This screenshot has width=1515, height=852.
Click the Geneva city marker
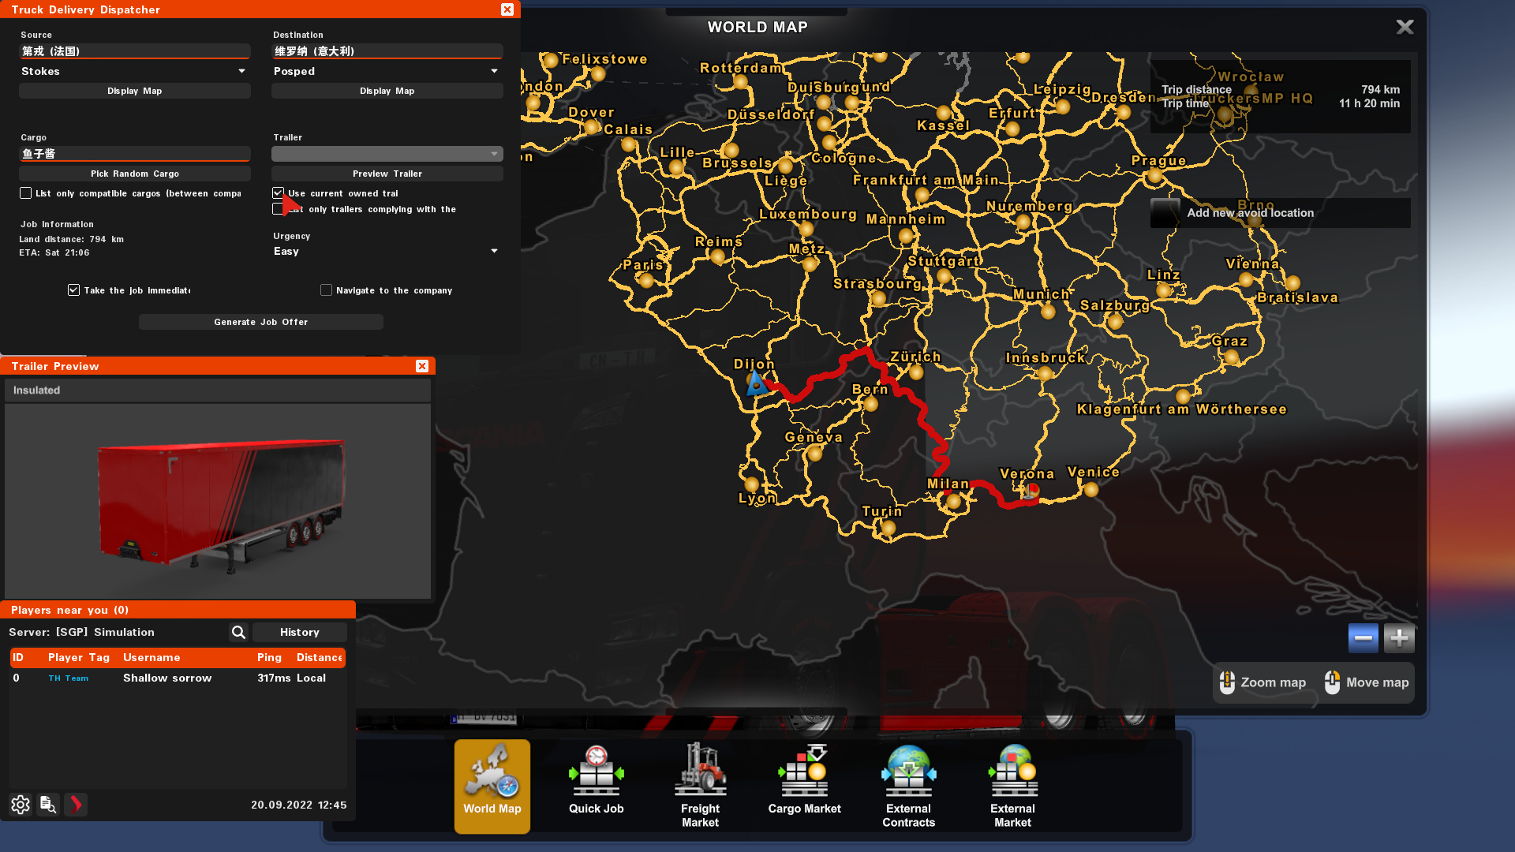coord(815,454)
